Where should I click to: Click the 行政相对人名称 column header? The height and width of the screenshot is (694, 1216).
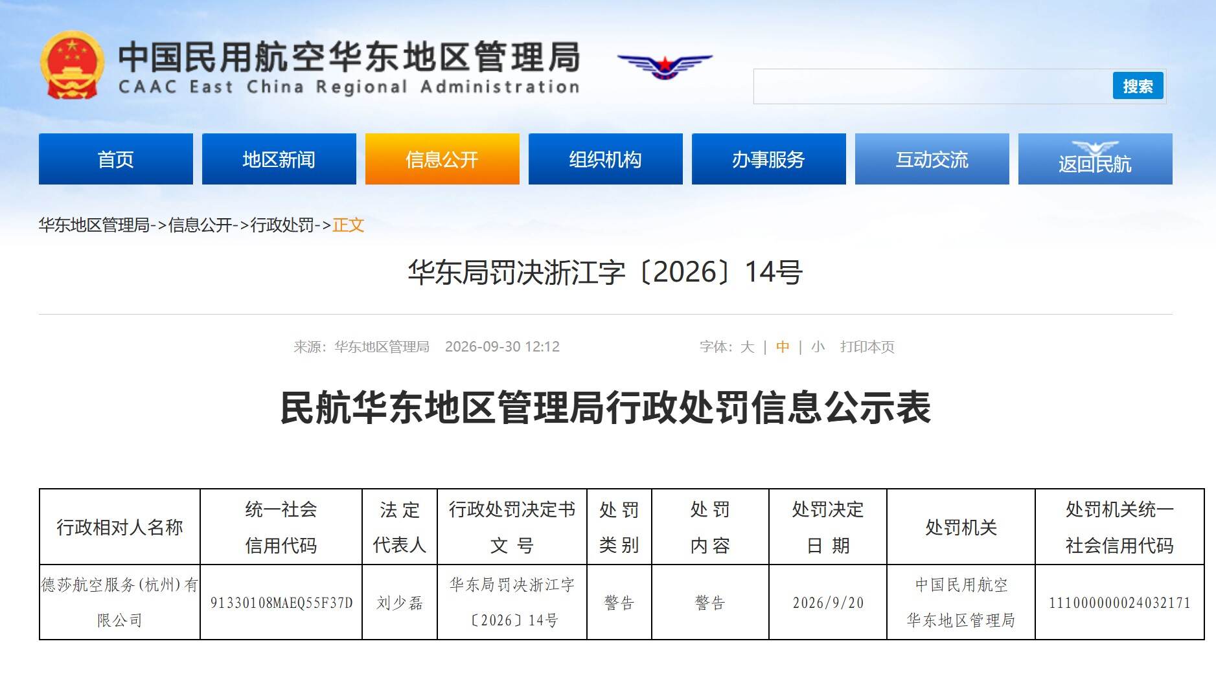click(120, 527)
